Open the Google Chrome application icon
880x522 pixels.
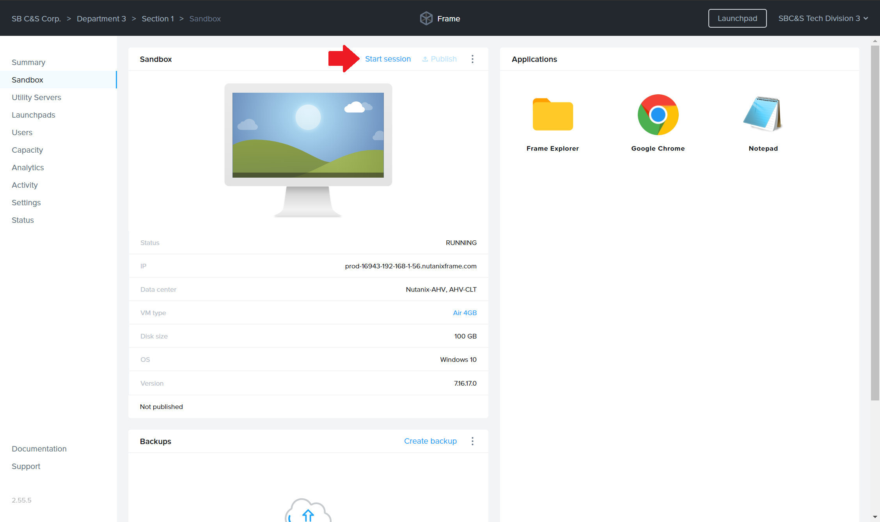coord(658,115)
